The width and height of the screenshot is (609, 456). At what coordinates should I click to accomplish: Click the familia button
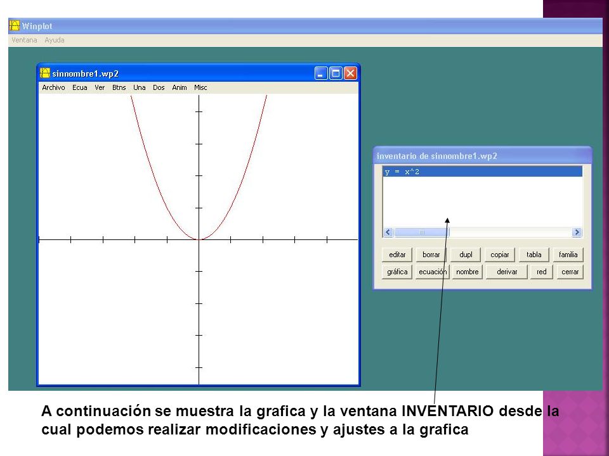(x=568, y=255)
